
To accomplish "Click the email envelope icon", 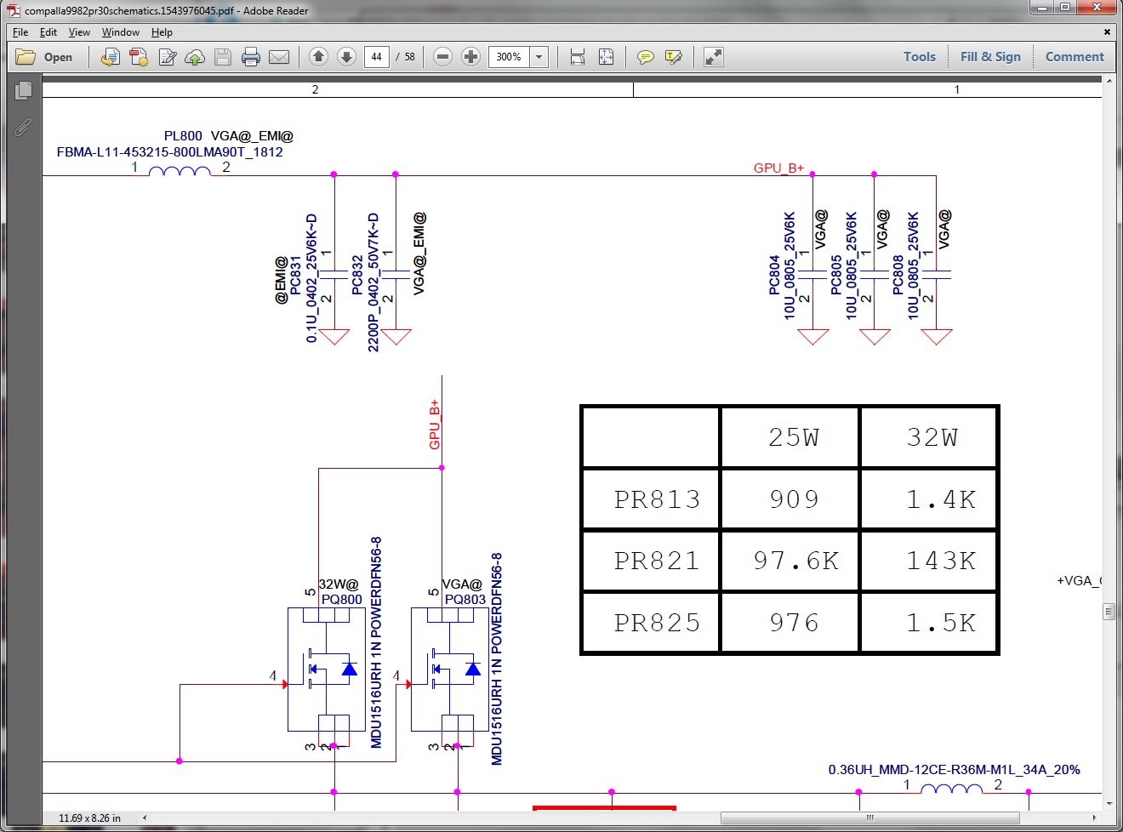I will pos(279,57).
